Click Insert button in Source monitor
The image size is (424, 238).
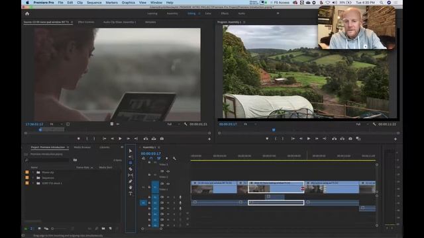146,139
